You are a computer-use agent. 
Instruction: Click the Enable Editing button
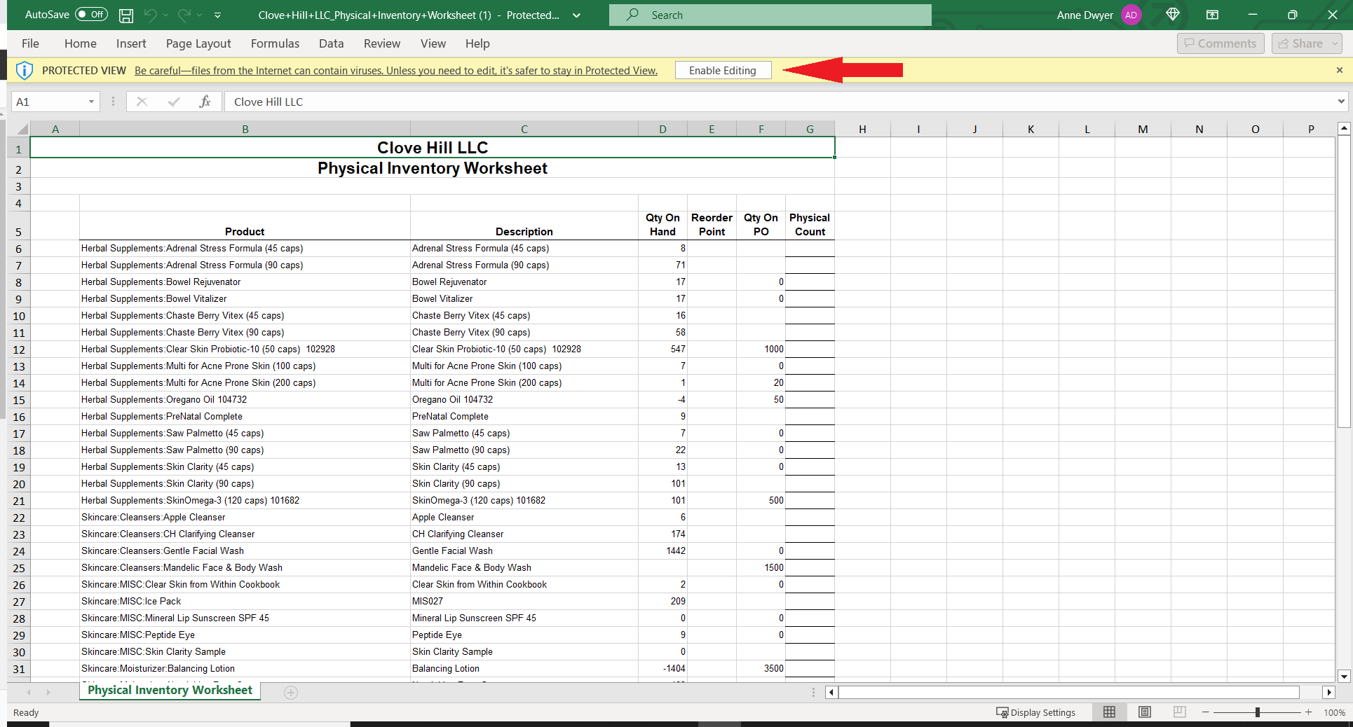(x=723, y=70)
